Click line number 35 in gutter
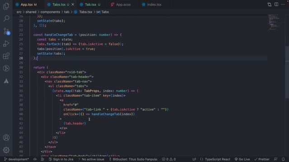This screenshot has width=289, height=162. coord(21,91)
